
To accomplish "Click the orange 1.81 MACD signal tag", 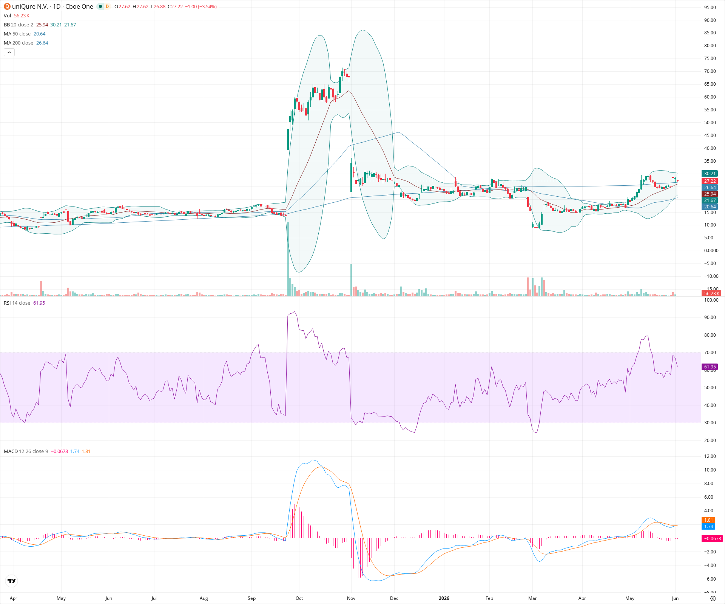I will [709, 520].
